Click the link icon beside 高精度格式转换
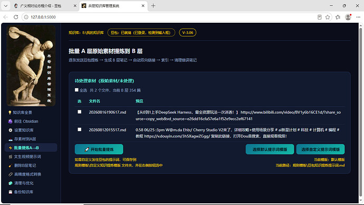Viewport: 364px width, 205px height. tap(11, 174)
